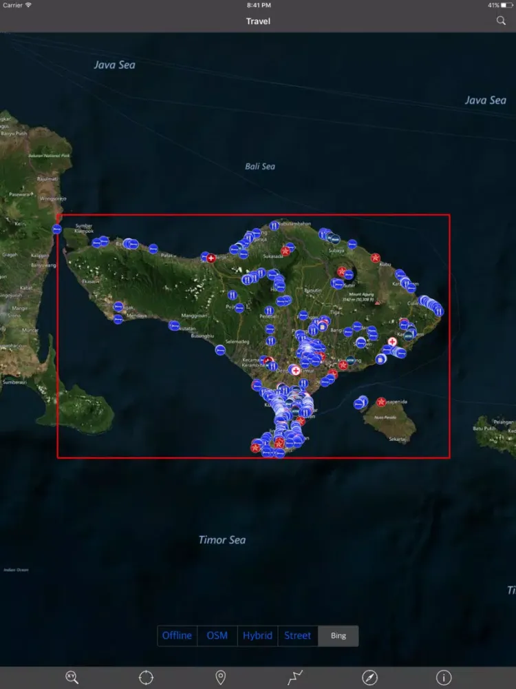Open the info circle icon
This screenshot has height=689, width=516.
point(444,677)
